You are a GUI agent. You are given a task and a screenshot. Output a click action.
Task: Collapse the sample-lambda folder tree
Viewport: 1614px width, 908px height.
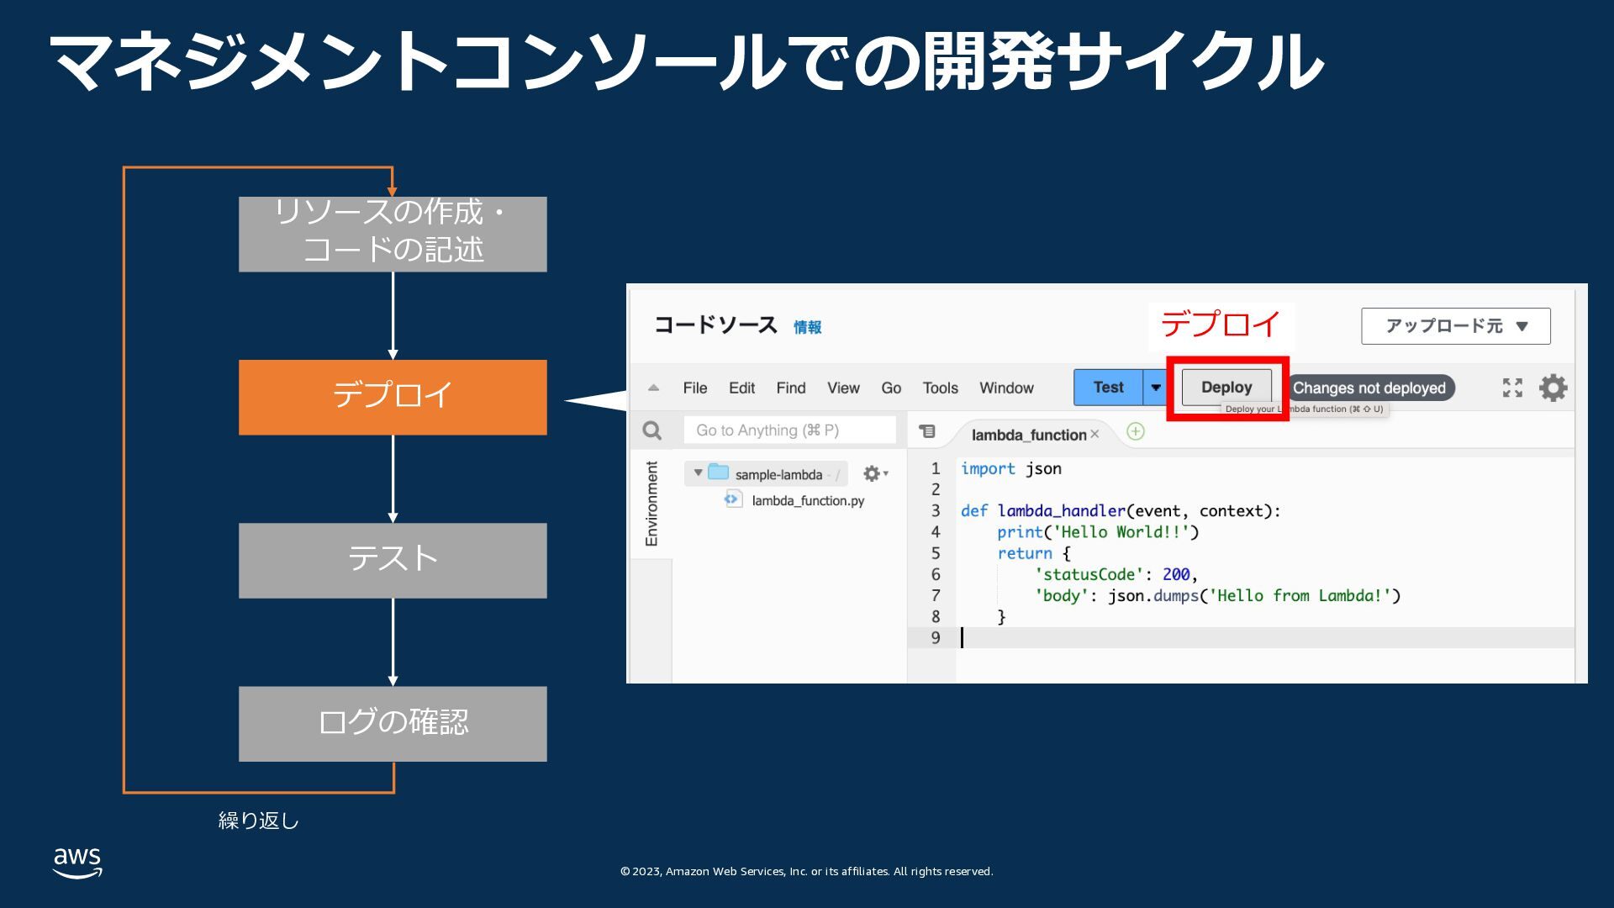click(698, 473)
